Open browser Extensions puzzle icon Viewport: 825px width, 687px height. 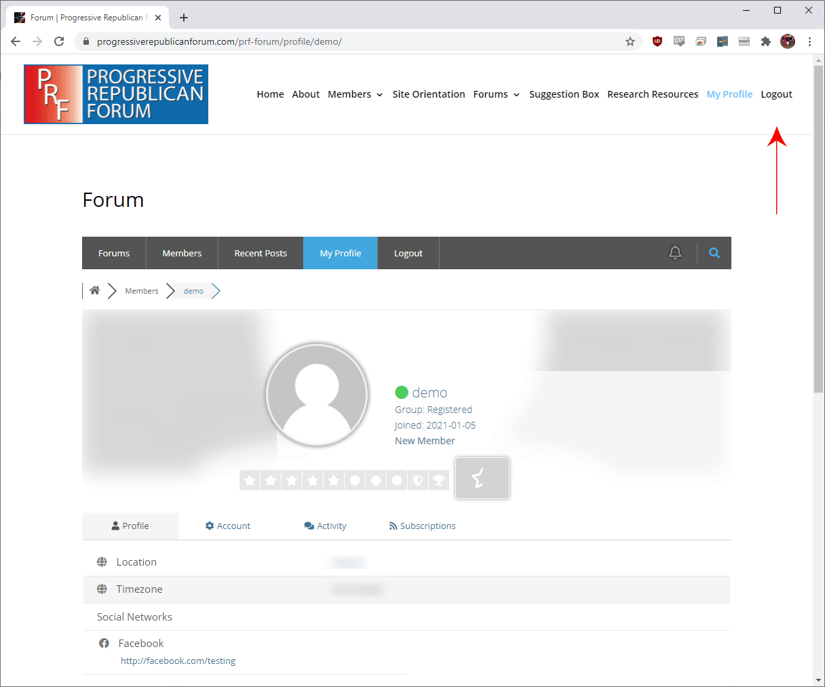pyautogui.click(x=766, y=41)
